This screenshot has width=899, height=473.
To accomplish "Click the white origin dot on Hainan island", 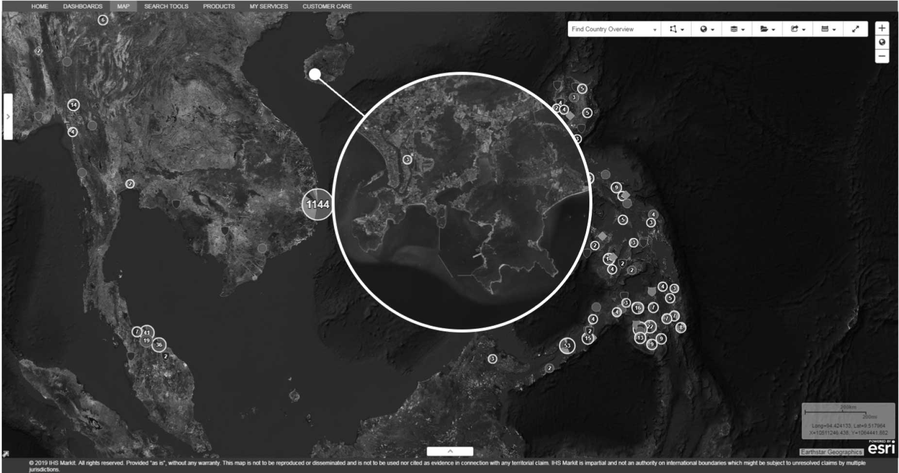I will click(x=315, y=74).
